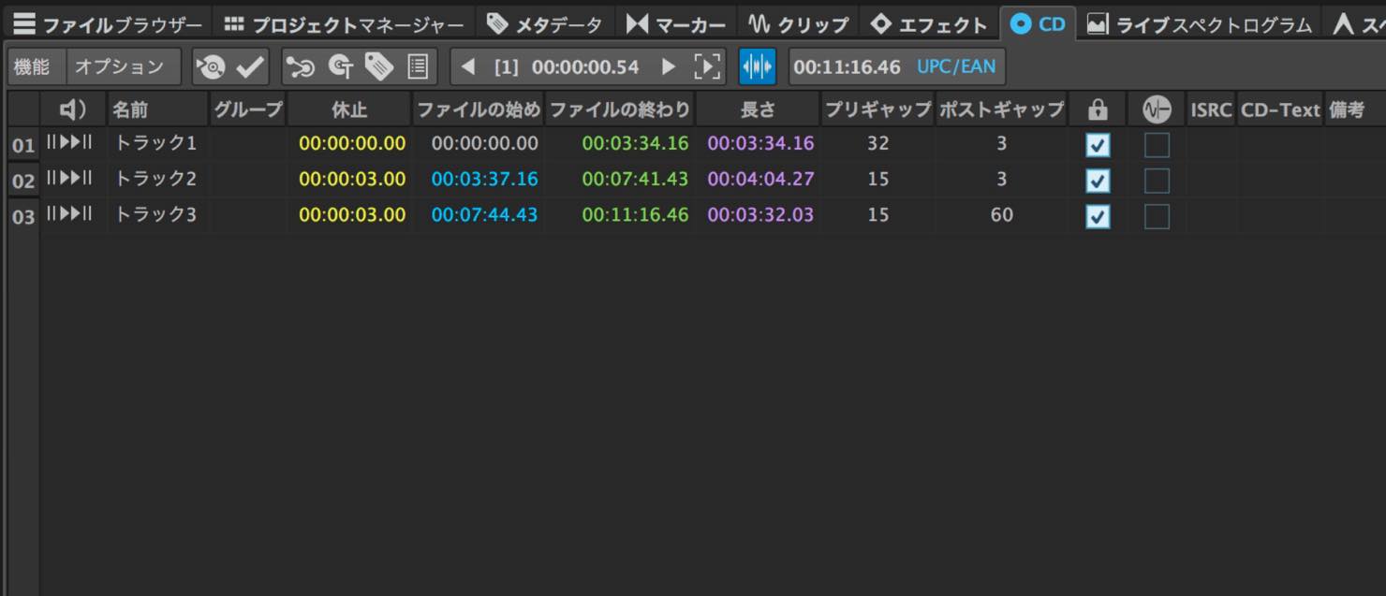The width and height of the screenshot is (1386, 596).
Task: Open the メタデータ tab
Action: [544, 23]
